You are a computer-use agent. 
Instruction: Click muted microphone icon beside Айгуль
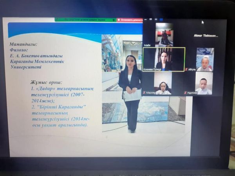tap(186, 69)
